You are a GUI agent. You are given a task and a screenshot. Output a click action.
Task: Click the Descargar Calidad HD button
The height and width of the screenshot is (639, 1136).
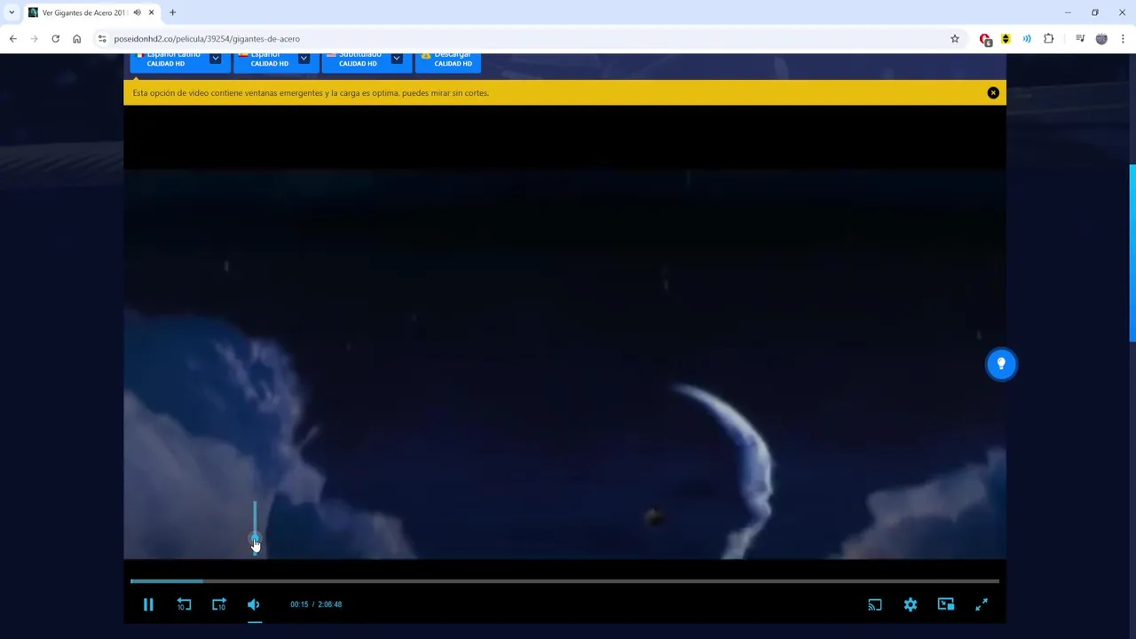point(448,60)
